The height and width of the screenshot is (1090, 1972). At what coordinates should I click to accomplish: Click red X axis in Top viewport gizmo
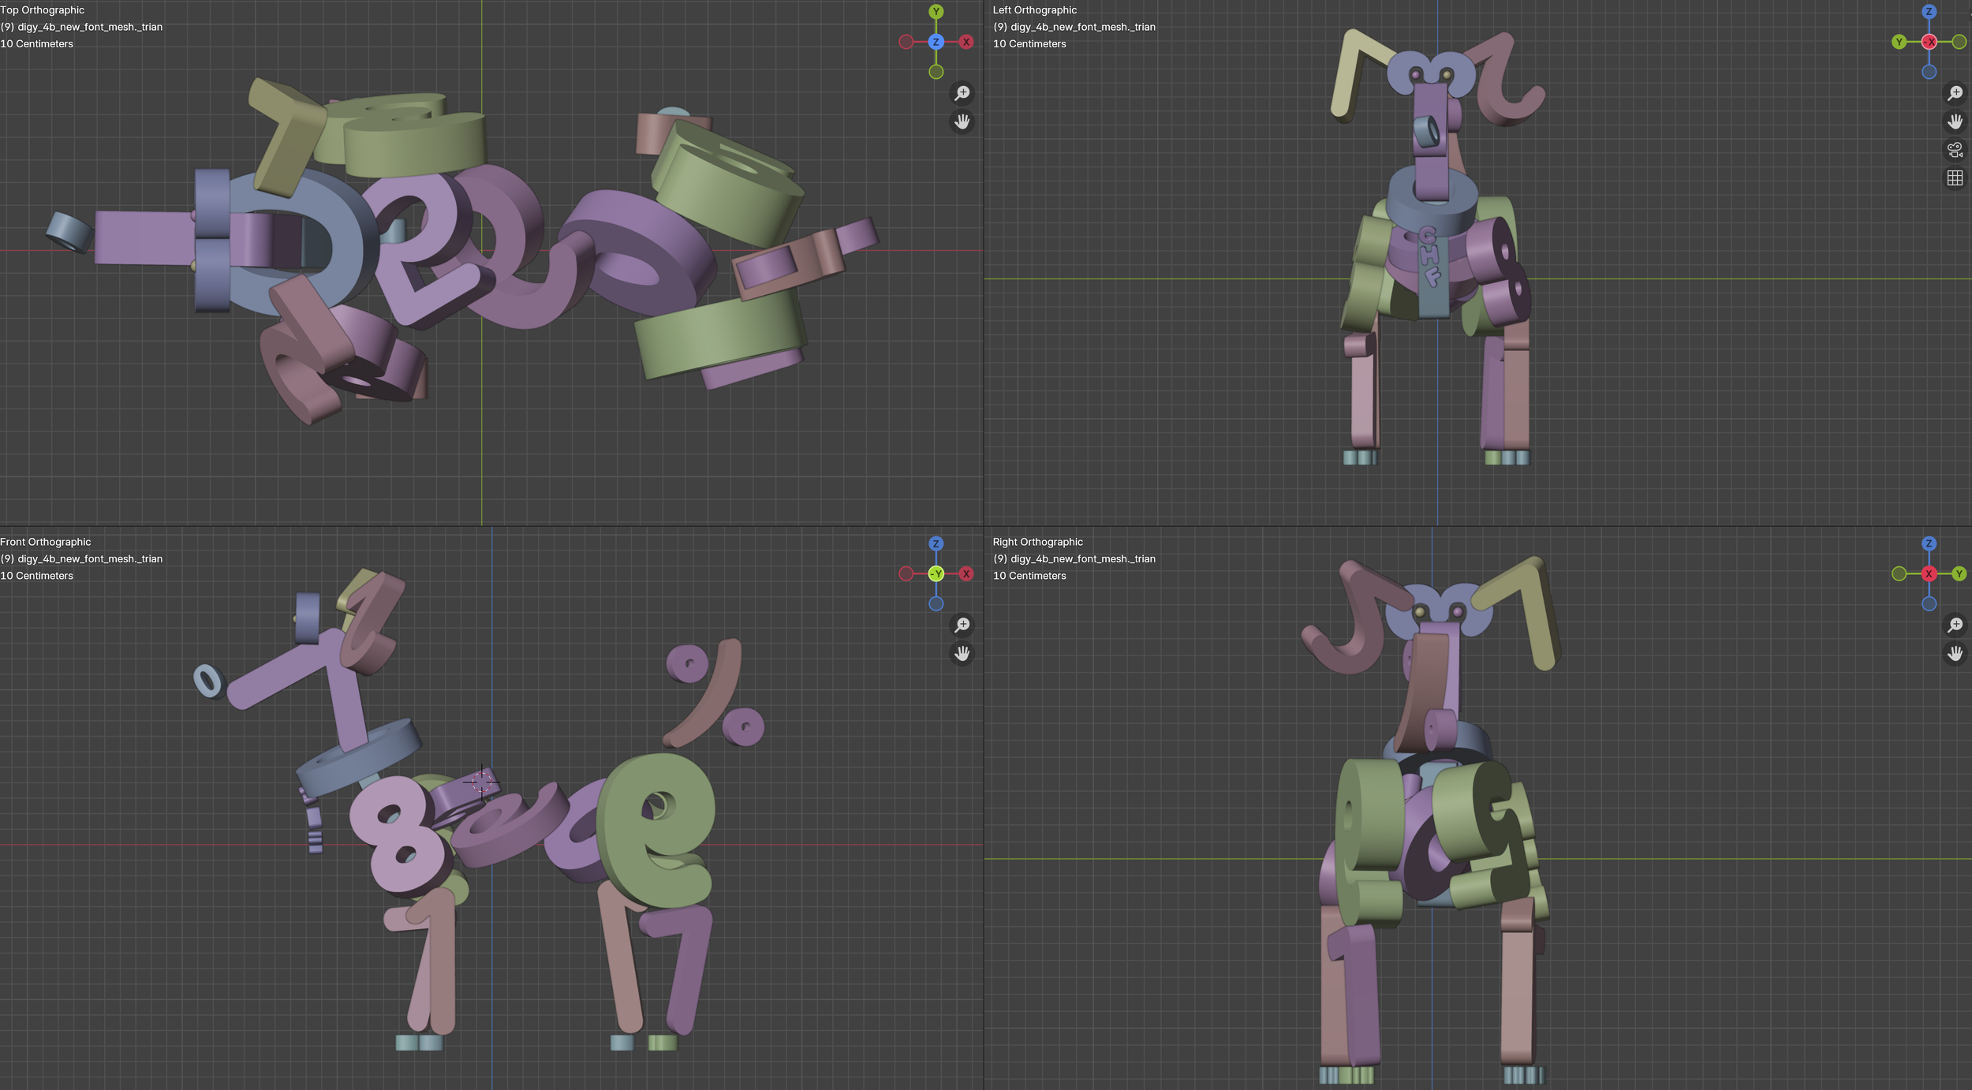(x=966, y=42)
